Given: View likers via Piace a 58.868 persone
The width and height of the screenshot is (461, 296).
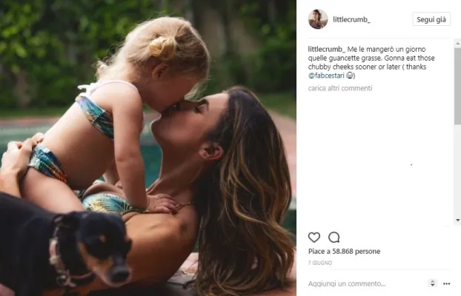Looking at the screenshot, I should (344, 252).
